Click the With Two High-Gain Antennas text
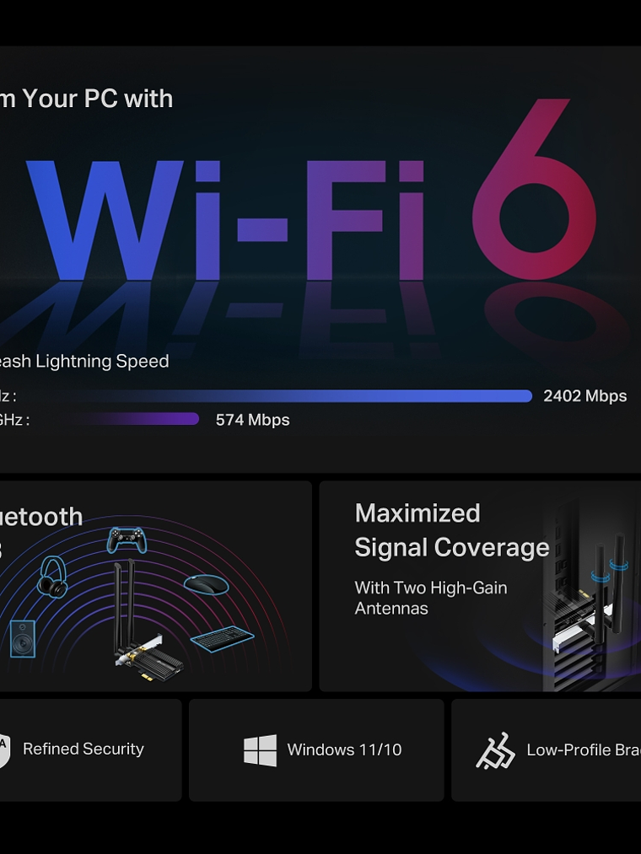 (431, 598)
